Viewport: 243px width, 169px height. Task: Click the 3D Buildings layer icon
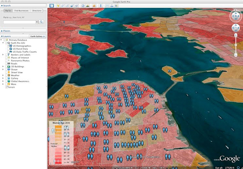(9, 66)
